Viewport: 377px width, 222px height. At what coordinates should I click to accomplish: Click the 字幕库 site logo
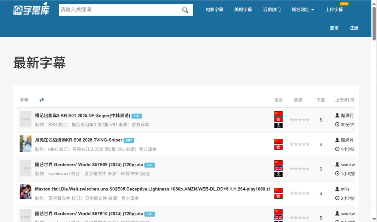click(31, 9)
